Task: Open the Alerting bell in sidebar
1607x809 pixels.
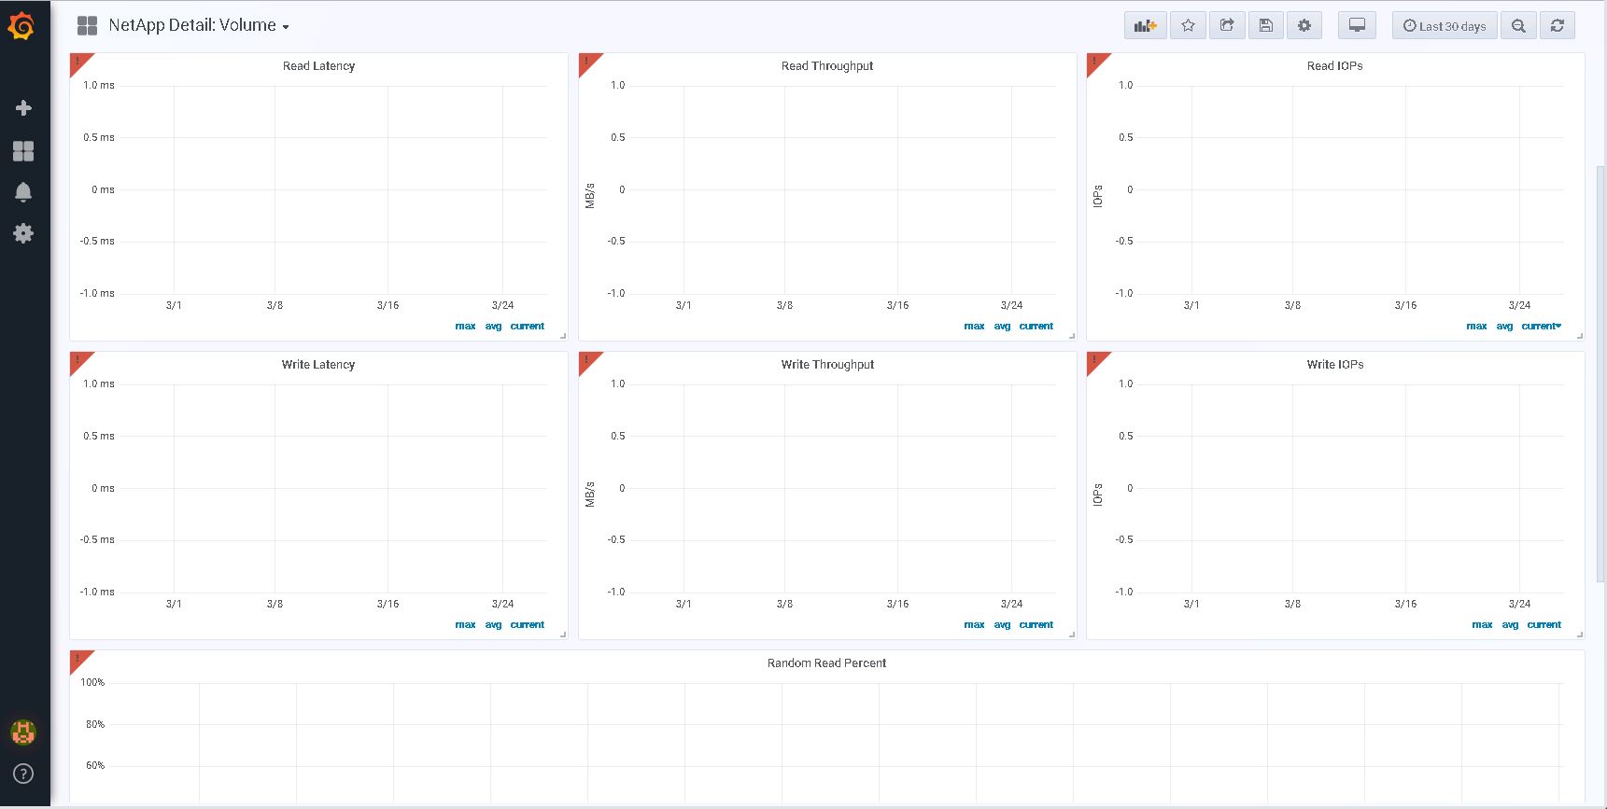Action: tap(23, 192)
